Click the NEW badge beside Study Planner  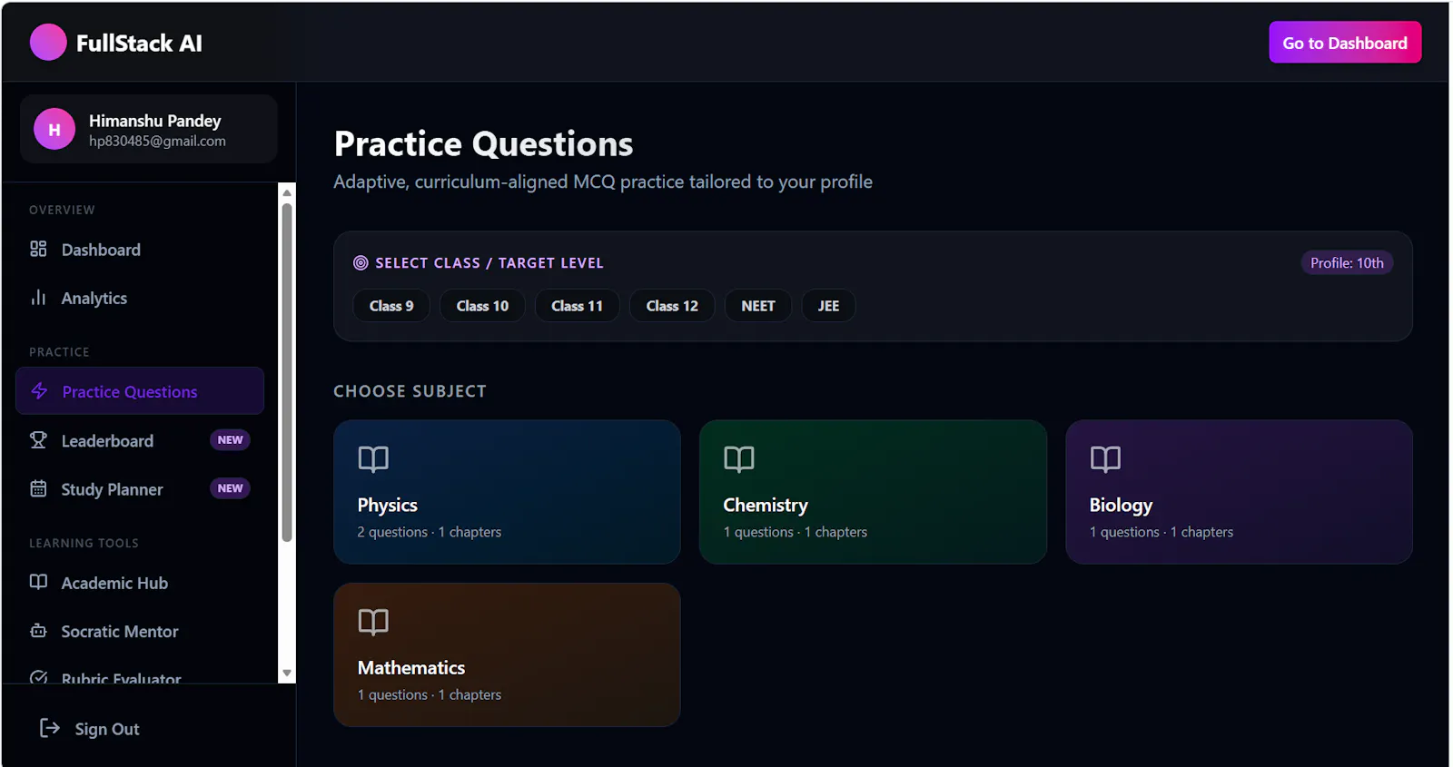230,488
